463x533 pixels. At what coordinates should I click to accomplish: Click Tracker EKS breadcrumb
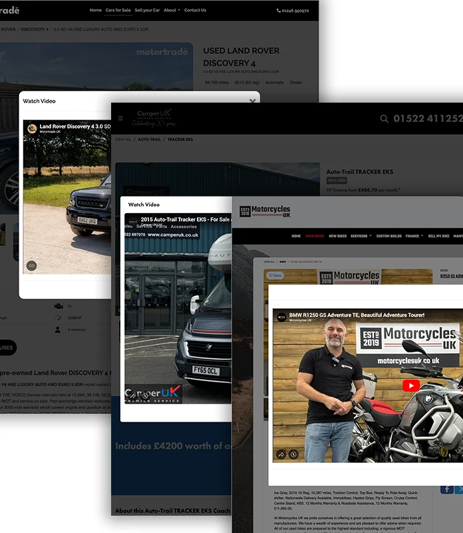180,139
